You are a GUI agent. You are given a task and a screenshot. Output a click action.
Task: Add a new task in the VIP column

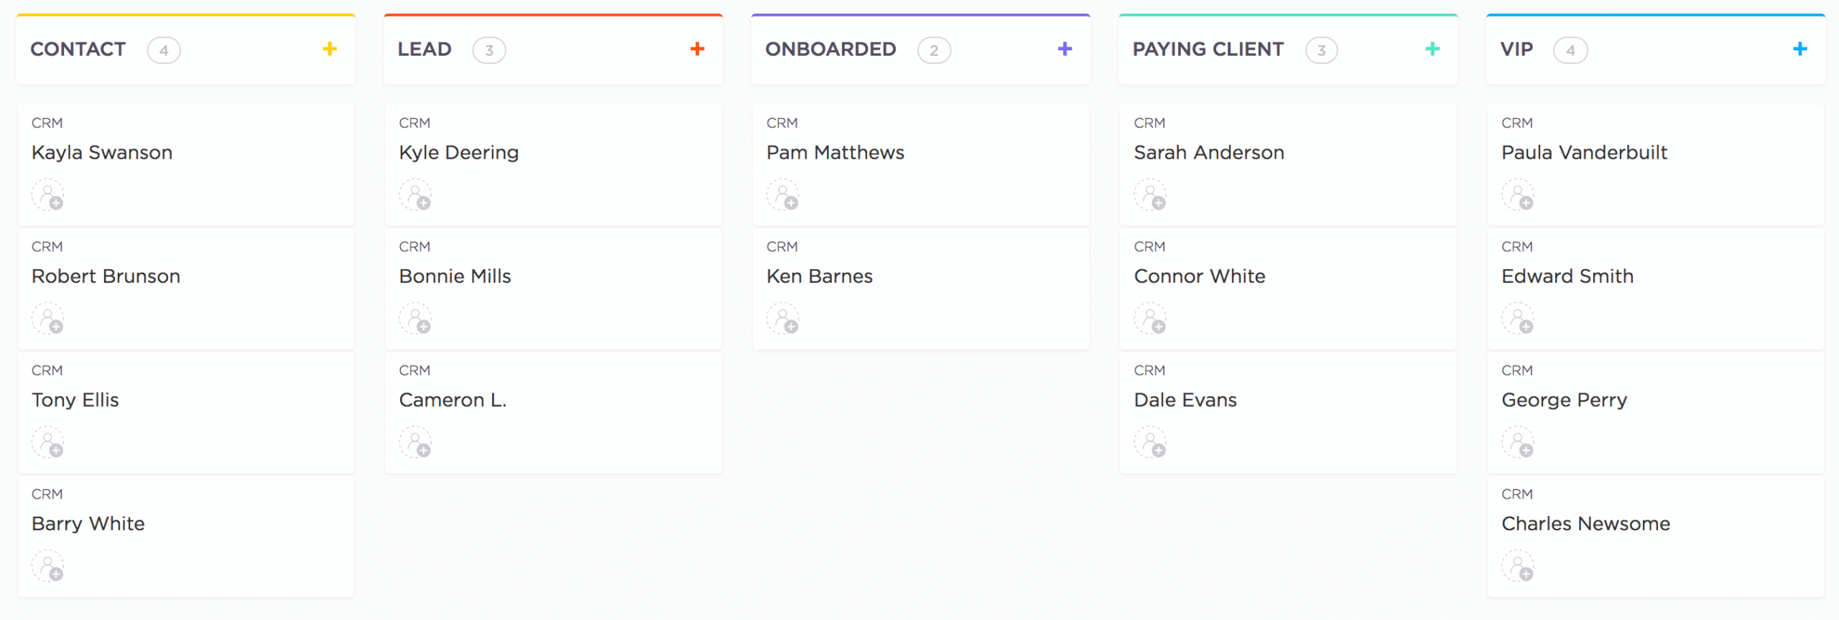[x=1799, y=50]
